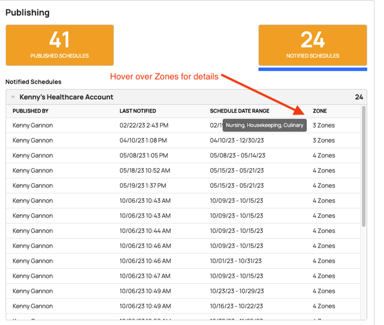Click the Publishing page heading
384x325 pixels.
[27, 12]
